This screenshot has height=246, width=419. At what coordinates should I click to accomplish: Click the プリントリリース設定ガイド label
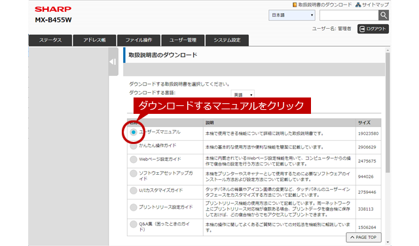pos(166,207)
